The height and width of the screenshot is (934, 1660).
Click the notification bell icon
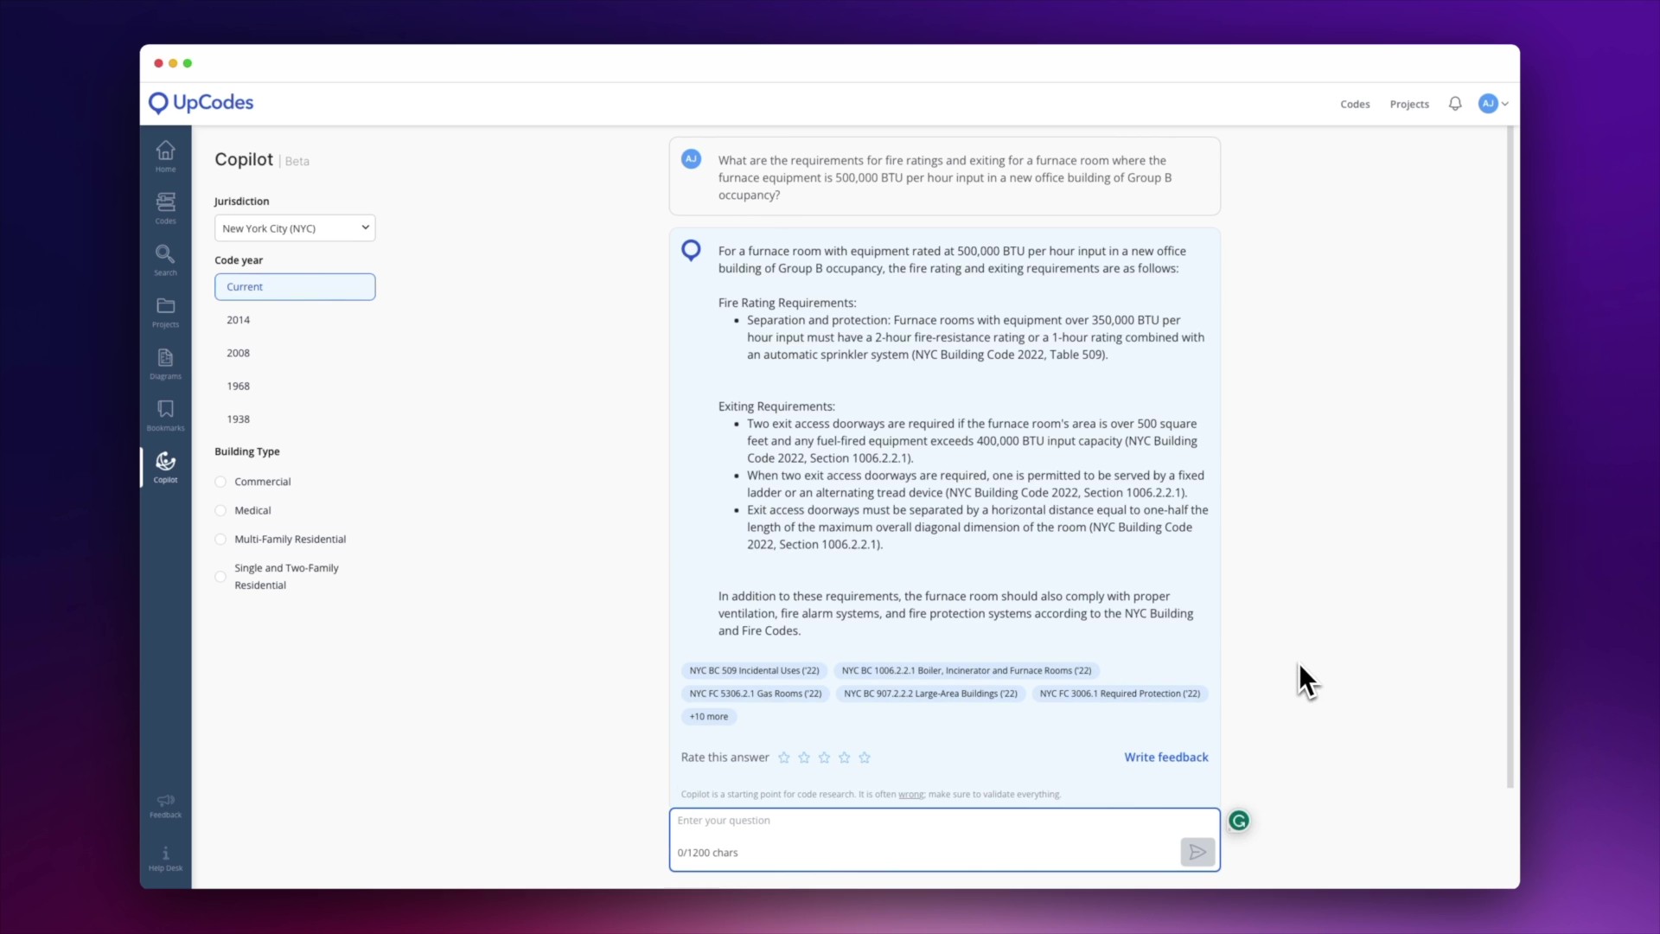(1455, 104)
